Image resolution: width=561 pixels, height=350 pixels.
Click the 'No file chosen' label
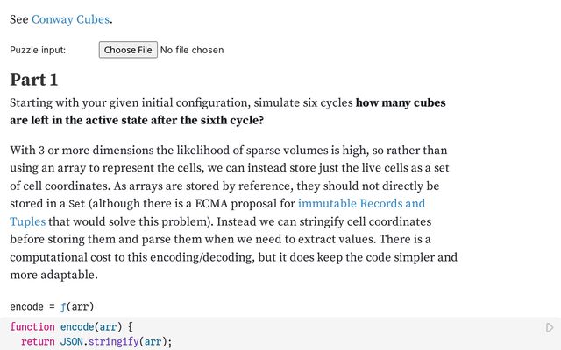pyautogui.click(x=192, y=50)
